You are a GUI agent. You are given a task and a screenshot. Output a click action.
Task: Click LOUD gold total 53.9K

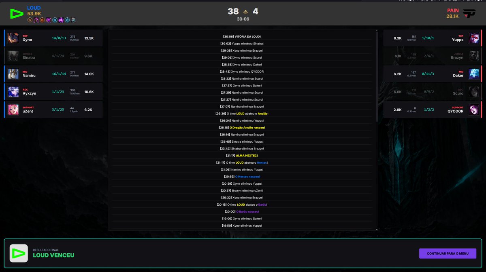coord(34,14)
